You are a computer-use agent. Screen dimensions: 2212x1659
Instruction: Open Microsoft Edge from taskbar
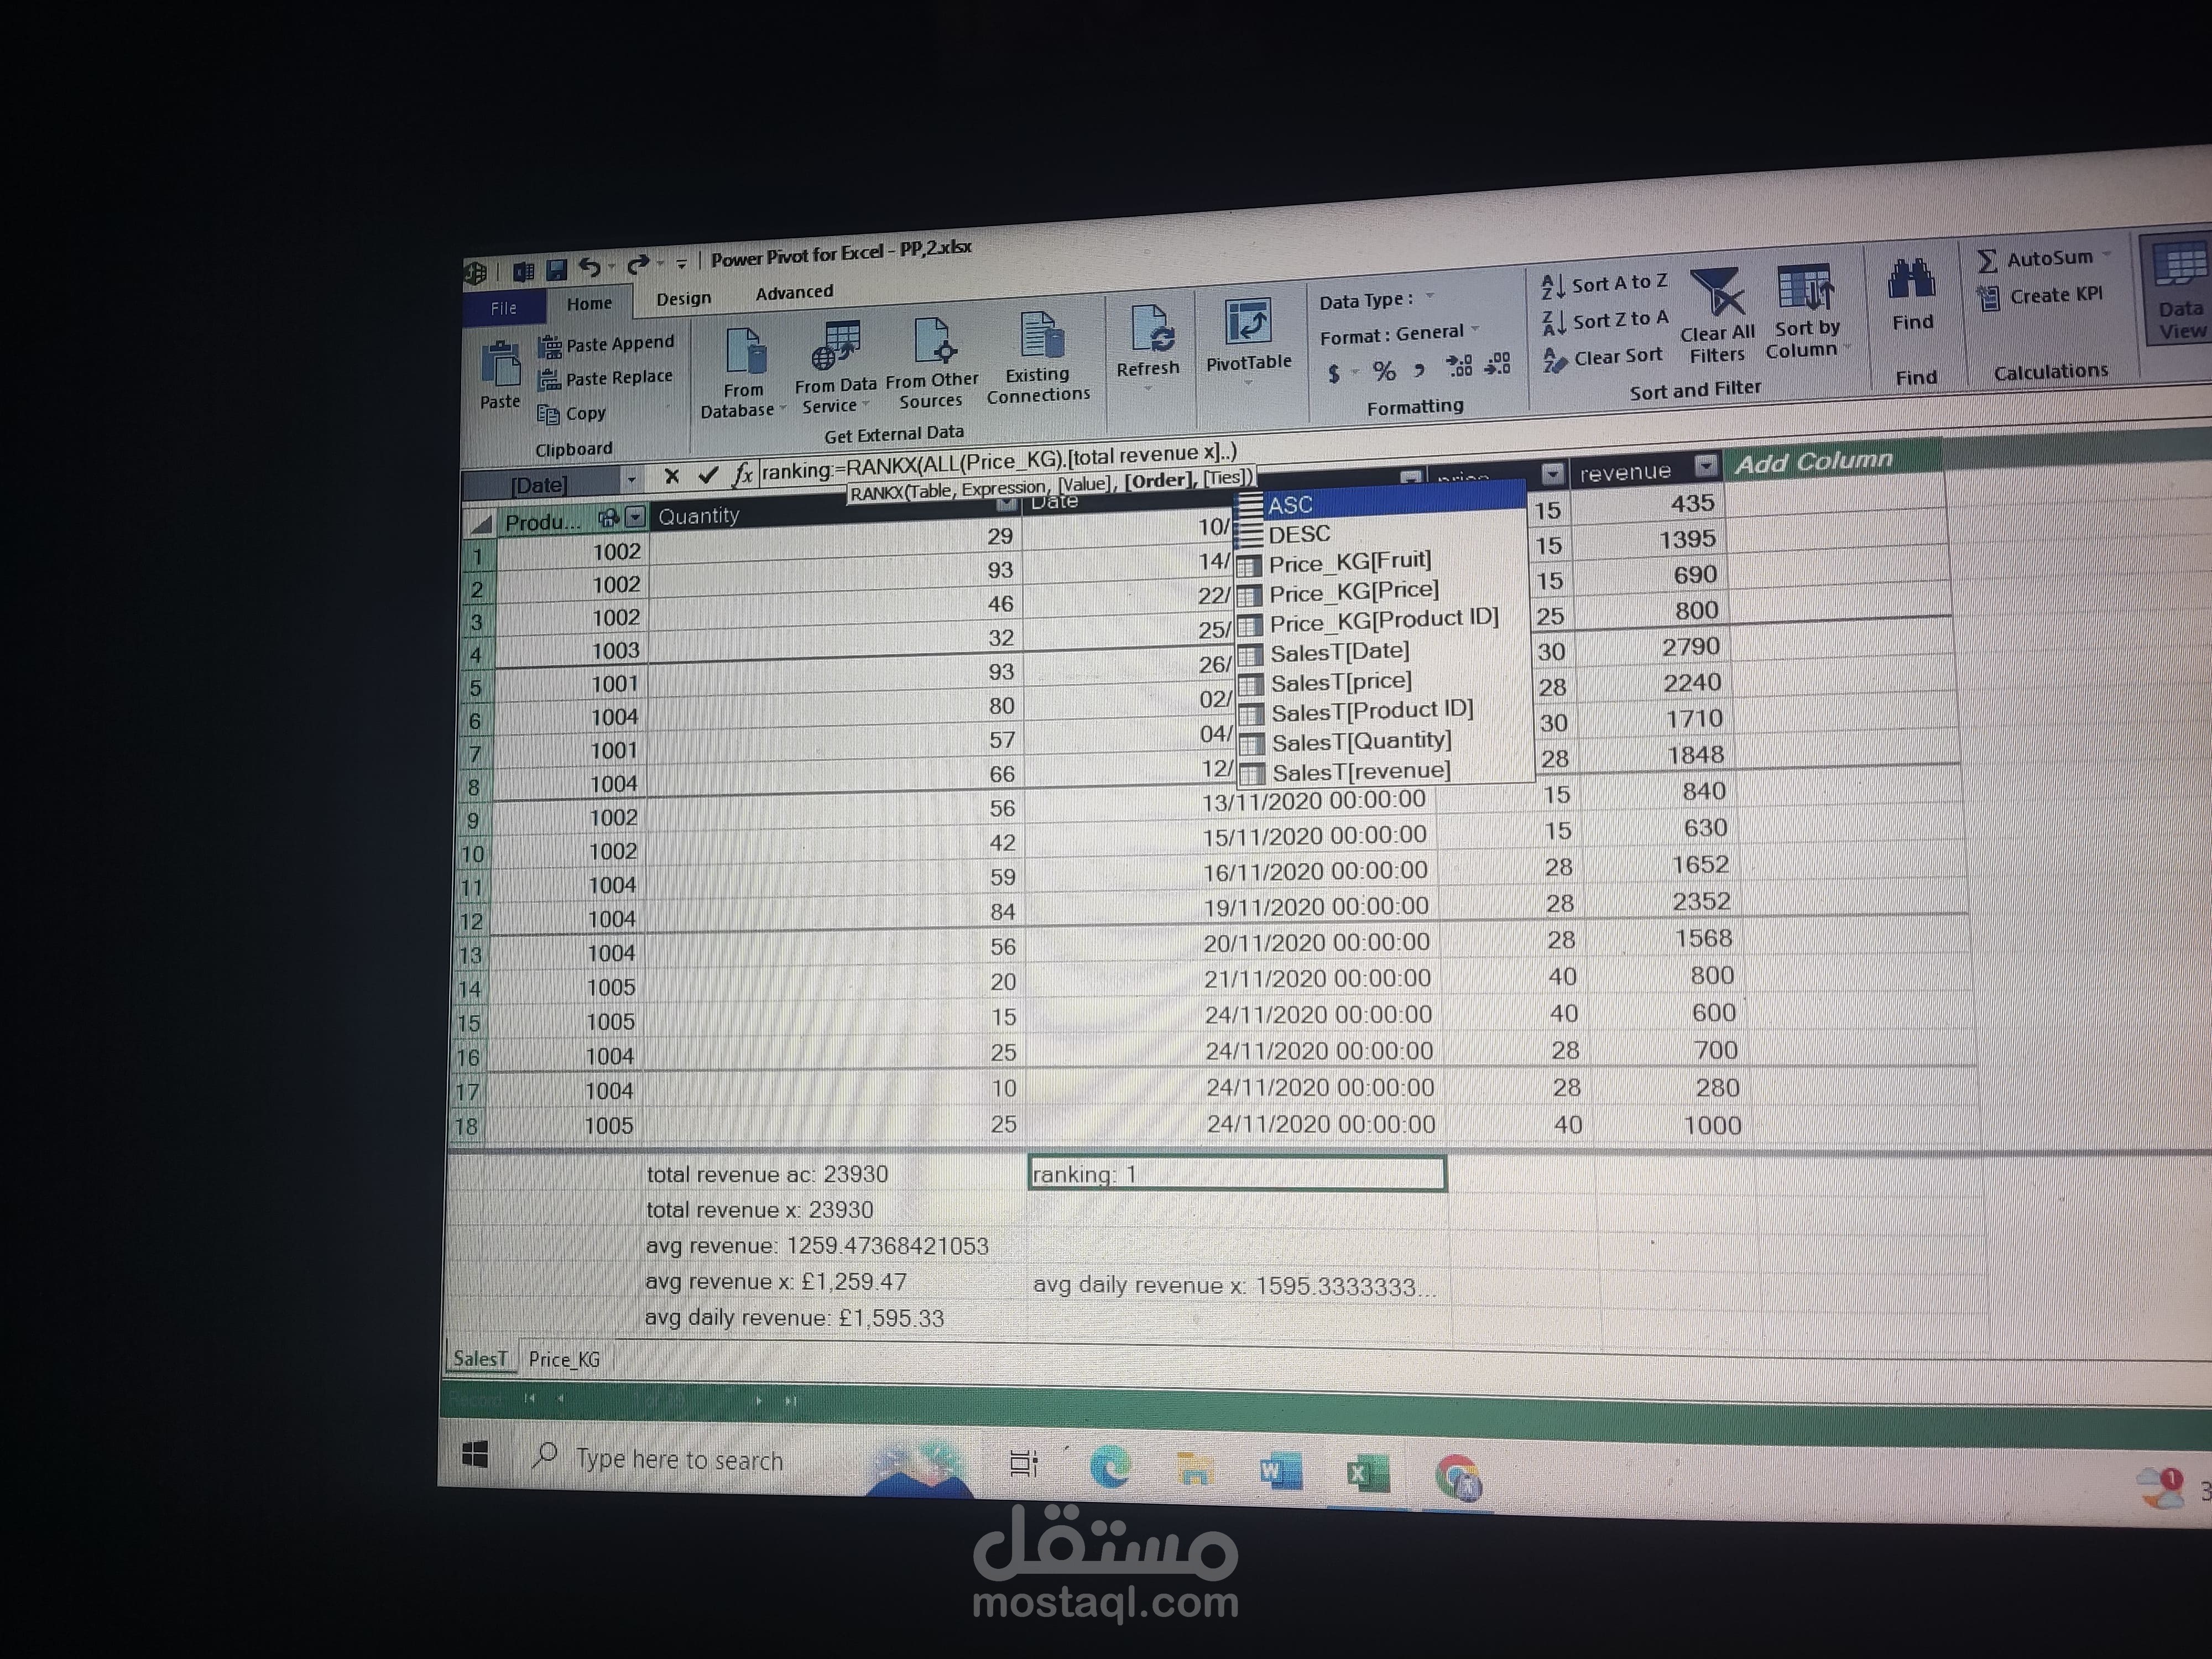pyautogui.click(x=1109, y=1467)
